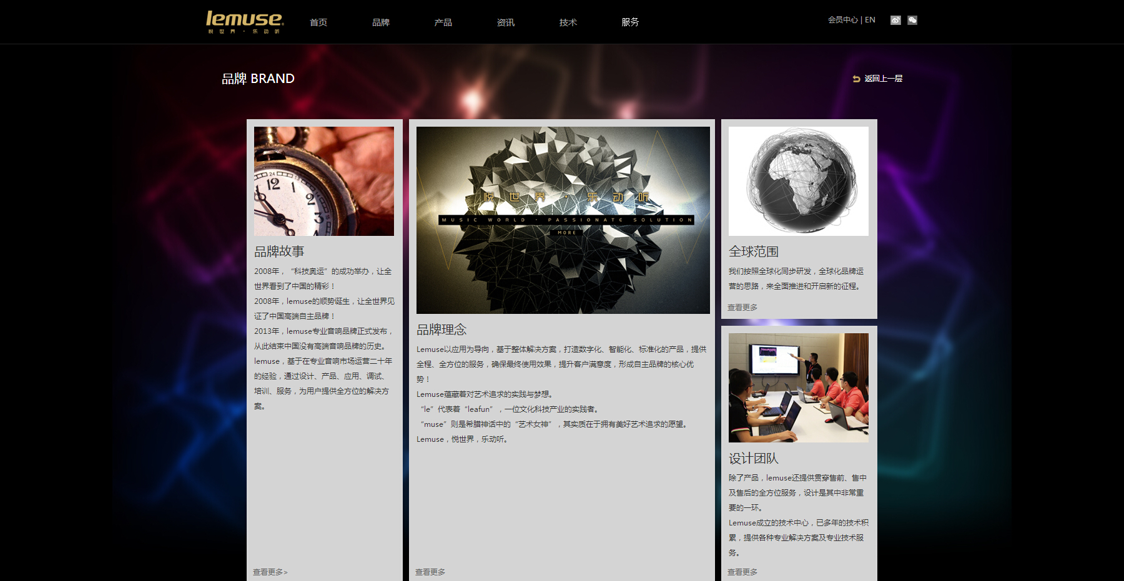Viewport: 1124px width, 581px height.
Task: Open the 会员中心 link
Action: coord(843,20)
